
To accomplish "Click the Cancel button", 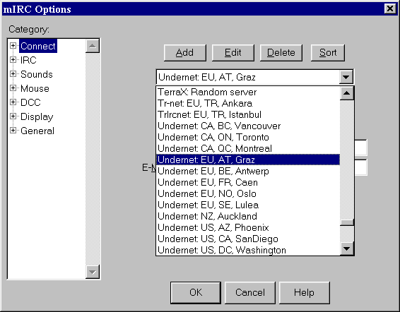I will [250, 293].
